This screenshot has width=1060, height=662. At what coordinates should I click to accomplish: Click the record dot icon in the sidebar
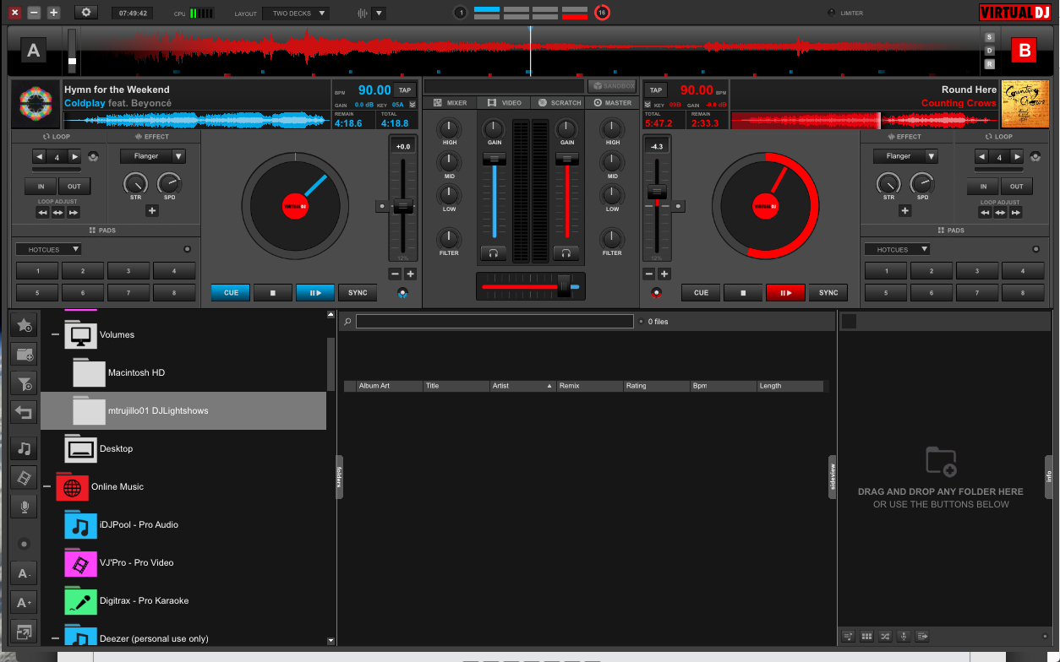coord(25,544)
